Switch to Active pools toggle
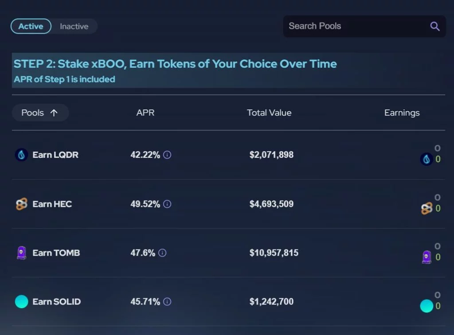Screen dimensions: 454x335 click(x=31, y=27)
